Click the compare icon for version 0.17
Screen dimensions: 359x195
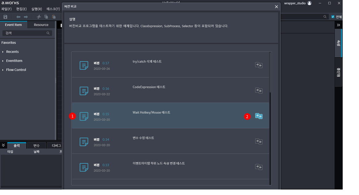259,65
